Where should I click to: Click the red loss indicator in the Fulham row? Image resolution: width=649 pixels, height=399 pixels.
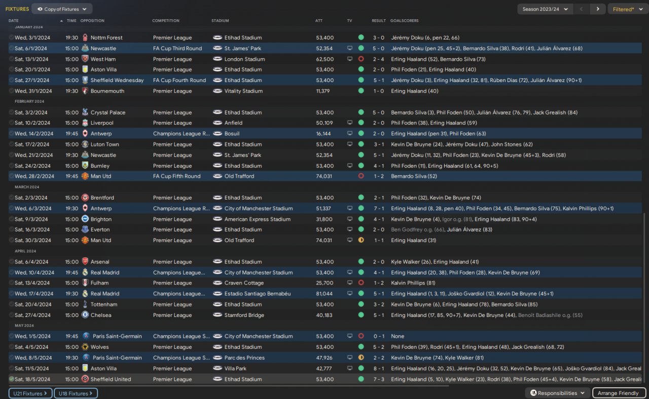click(x=361, y=283)
